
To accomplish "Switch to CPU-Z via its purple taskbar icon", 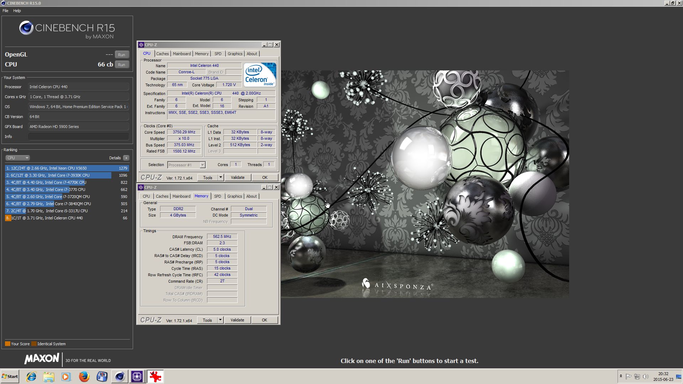I will (x=137, y=377).
